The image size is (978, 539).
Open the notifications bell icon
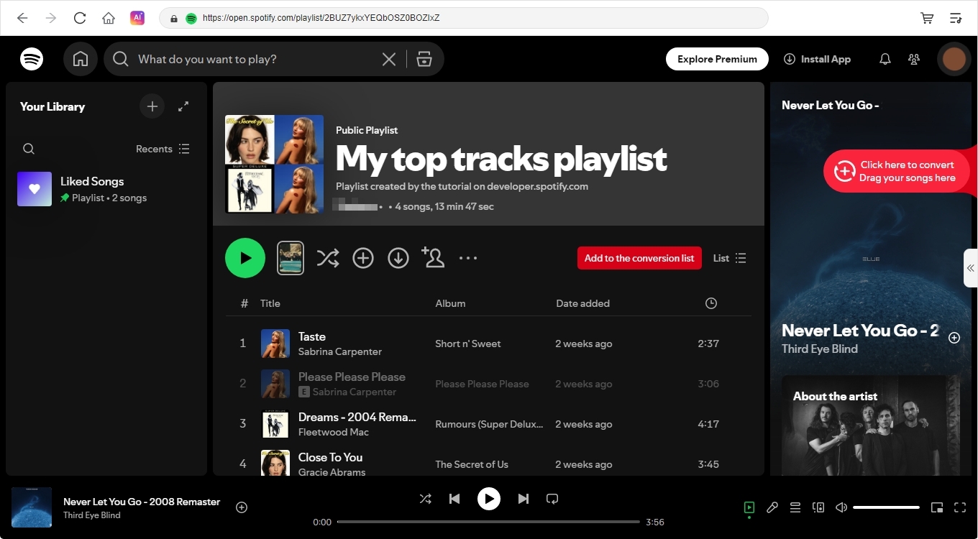[885, 59]
